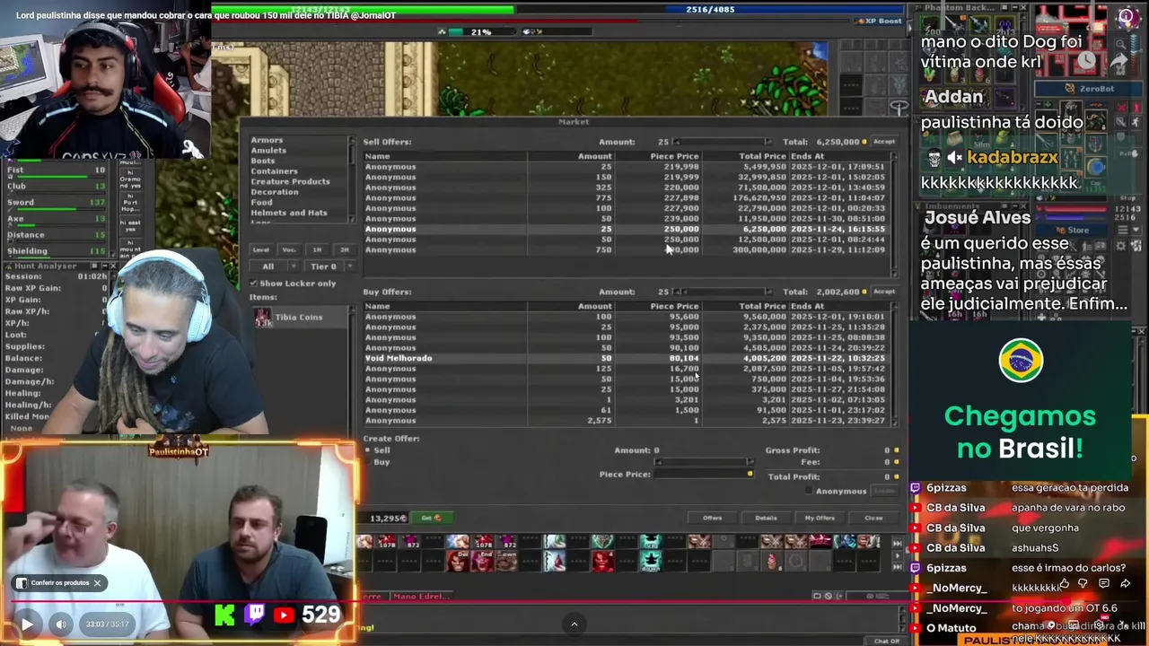The width and height of the screenshot is (1149, 646).
Task: Select the Buy radio button
Action: [x=367, y=462]
